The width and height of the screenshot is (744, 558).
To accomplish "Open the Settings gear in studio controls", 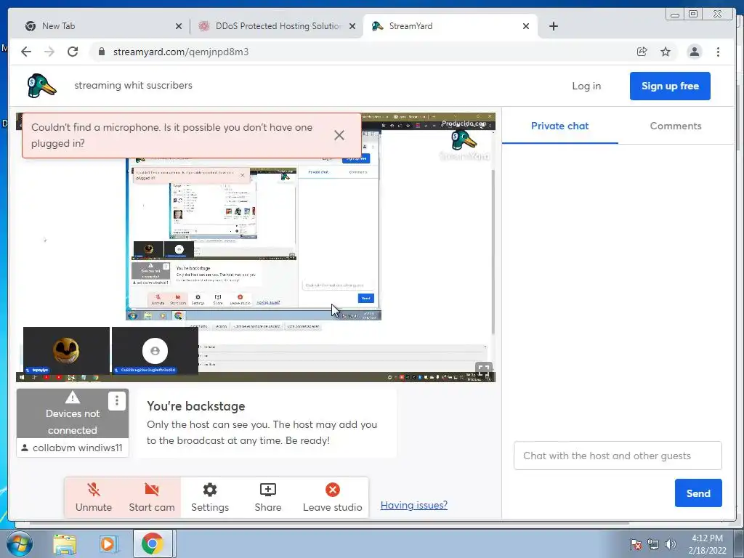I will point(210,497).
